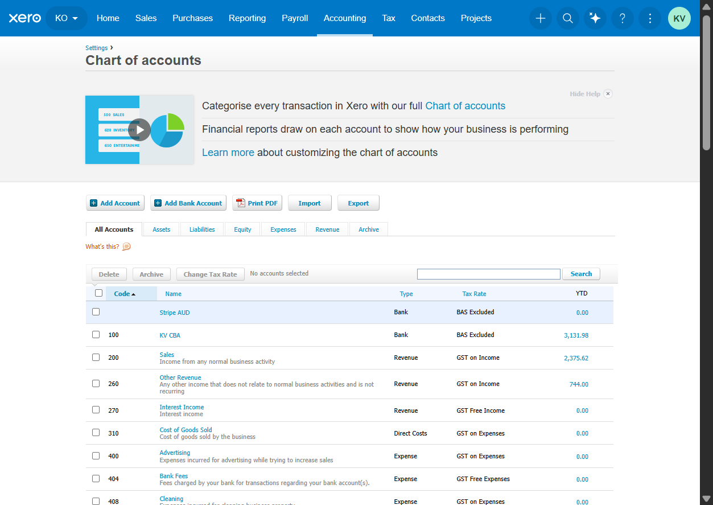Open the Chart of accounts help link
713x505 pixels.
pyautogui.click(x=465, y=106)
